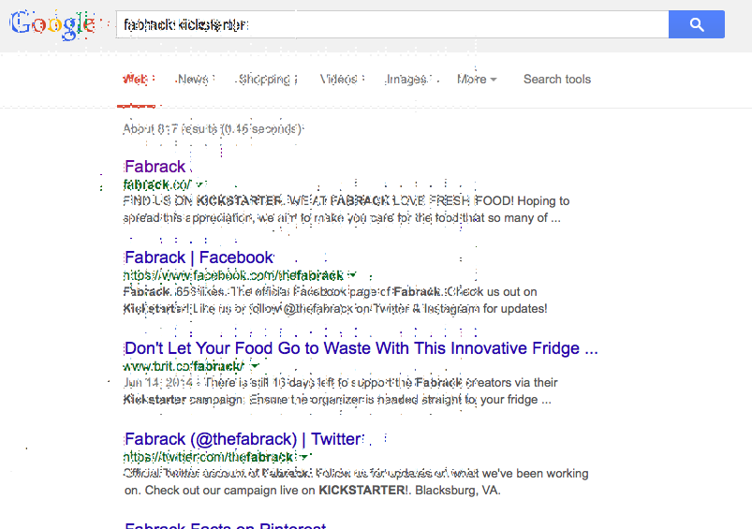The width and height of the screenshot is (752, 529).
Task: Switch to the Images tab
Action: pos(406,80)
